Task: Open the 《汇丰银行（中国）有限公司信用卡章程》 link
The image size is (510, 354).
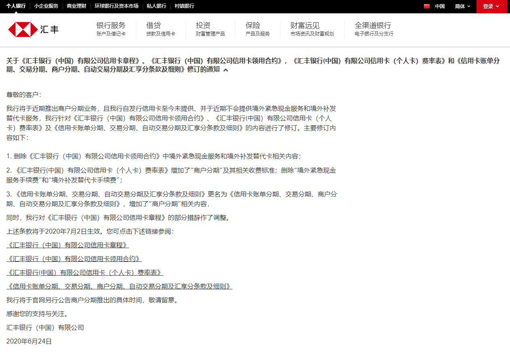Action: pos(68,245)
